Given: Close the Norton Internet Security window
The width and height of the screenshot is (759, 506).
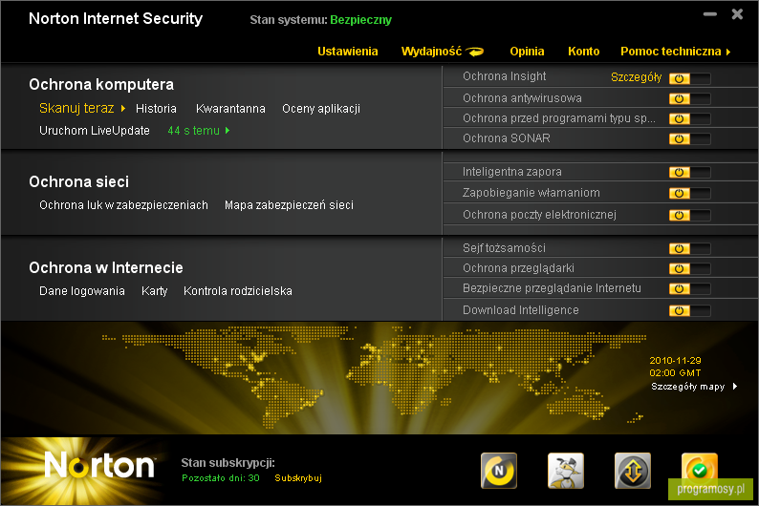Looking at the screenshot, I should click(737, 14).
